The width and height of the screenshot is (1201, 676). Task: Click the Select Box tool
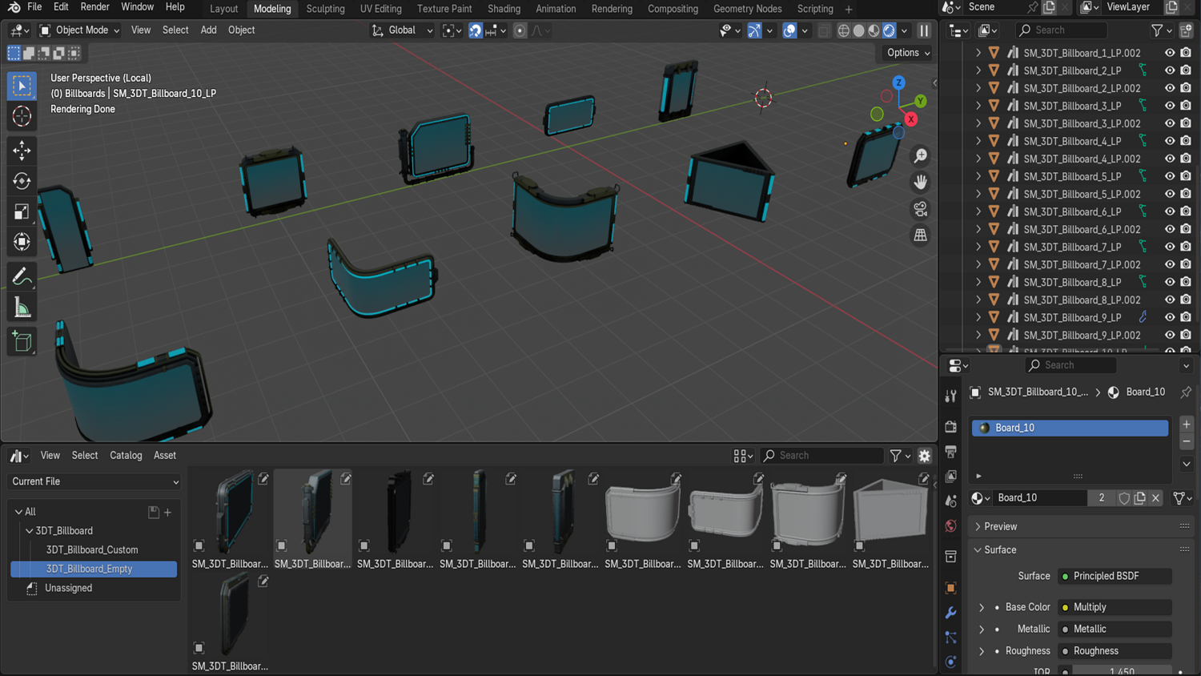click(22, 86)
